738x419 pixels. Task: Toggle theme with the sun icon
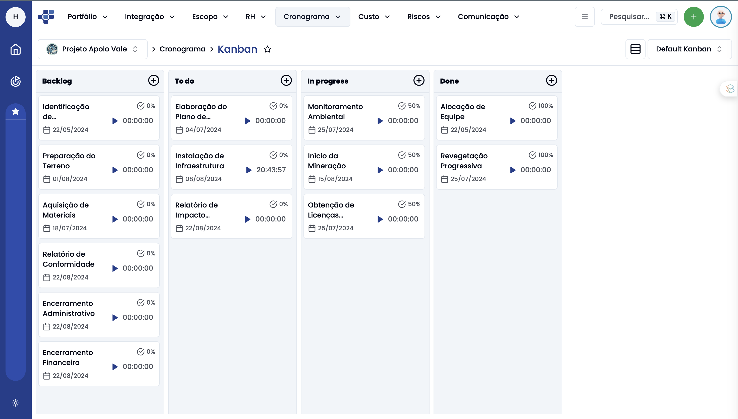[x=16, y=403]
